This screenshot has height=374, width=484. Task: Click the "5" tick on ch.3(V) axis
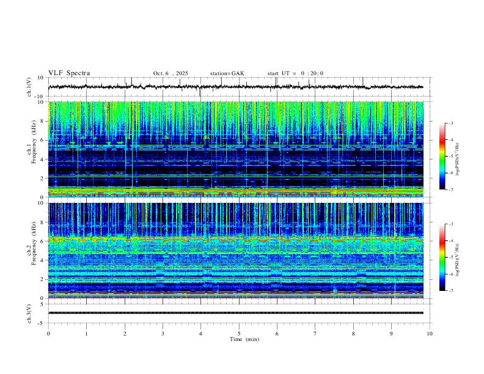(x=42, y=304)
